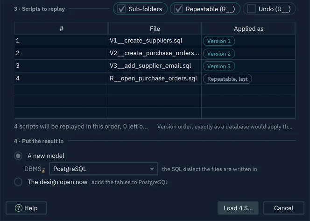The width and height of the screenshot is (310, 221).
Task: Click the 'adds the tables to PostgreSQL' hint
Action: (x=130, y=182)
